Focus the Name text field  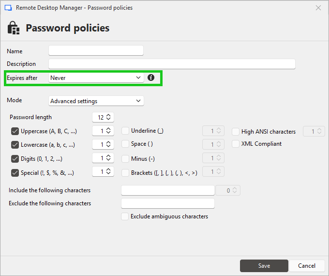[96, 51]
